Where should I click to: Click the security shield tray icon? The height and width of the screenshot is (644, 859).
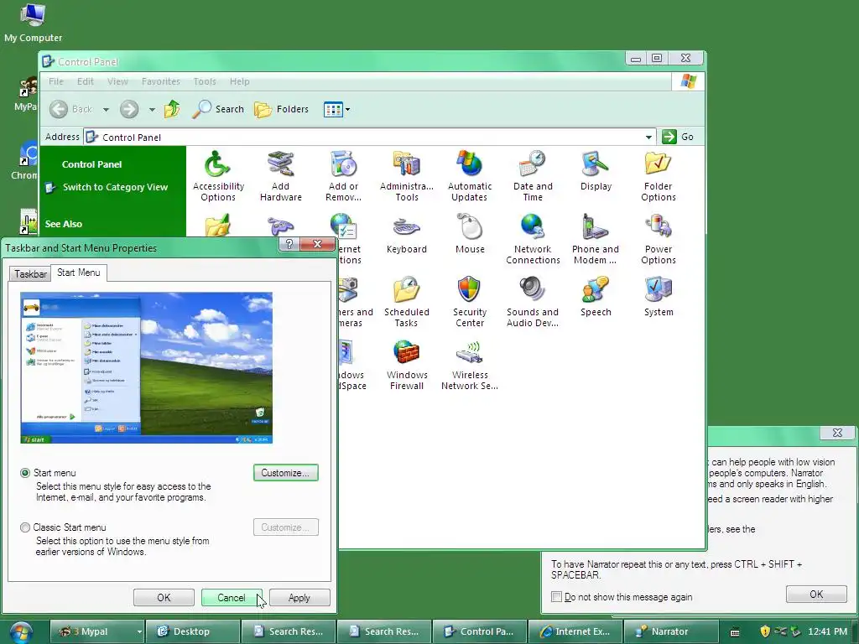(x=765, y=631)
